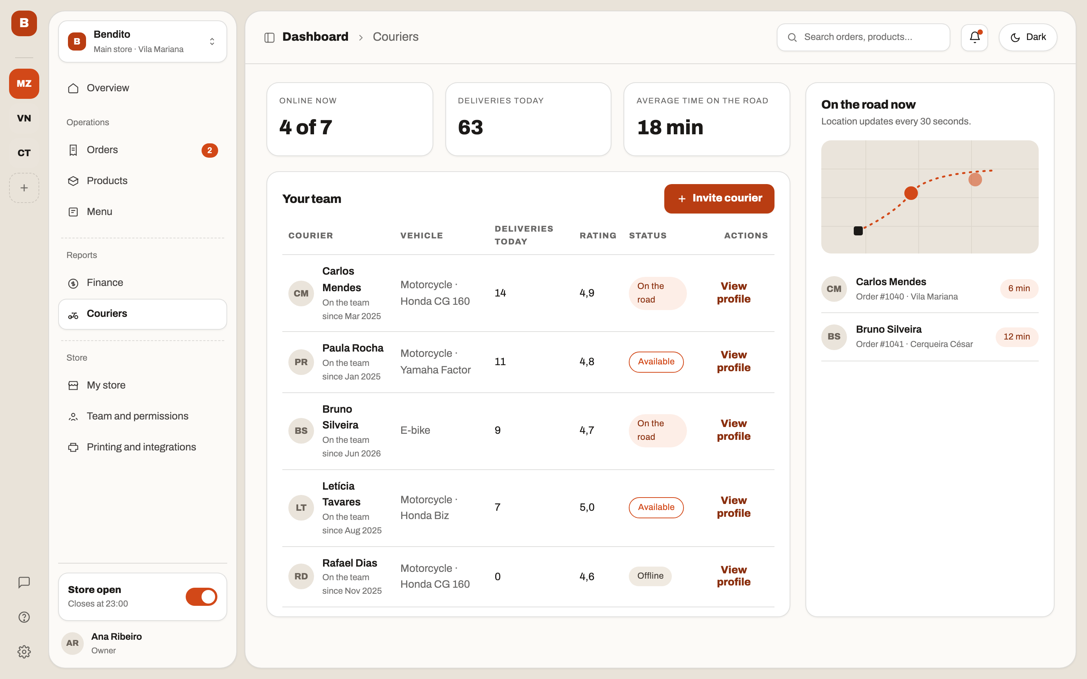Image resolution: width=1087 pixels, height=679 pixels.
Task: Switch to the VN store avatar
Action: pos(24,118)
